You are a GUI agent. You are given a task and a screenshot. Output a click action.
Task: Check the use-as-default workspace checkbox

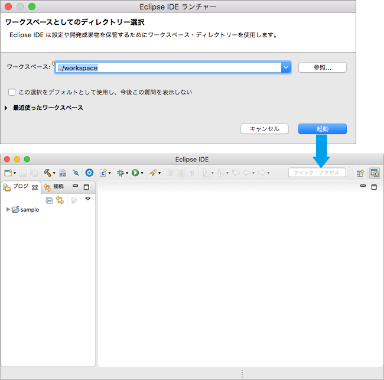(12, 92)
